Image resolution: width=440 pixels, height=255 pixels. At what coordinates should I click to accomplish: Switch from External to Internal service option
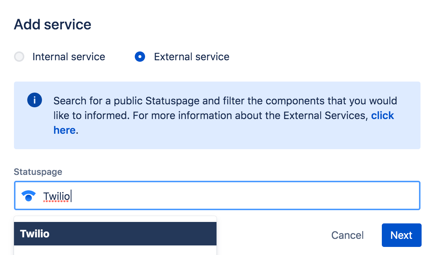click(19, 57)
